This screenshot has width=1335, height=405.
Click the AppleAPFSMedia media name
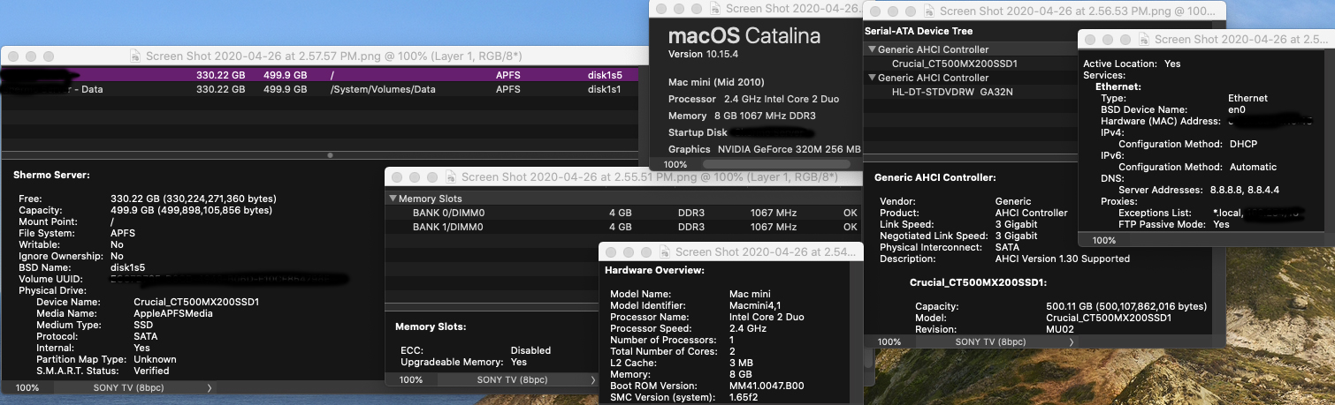click(173, 313)
